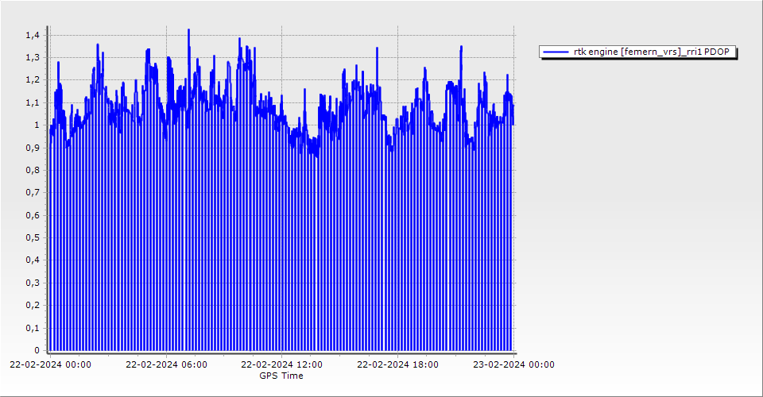Click the 1,1 value on the Y axis
Screen dimensions: 763x397
click(x=32, y=102)
